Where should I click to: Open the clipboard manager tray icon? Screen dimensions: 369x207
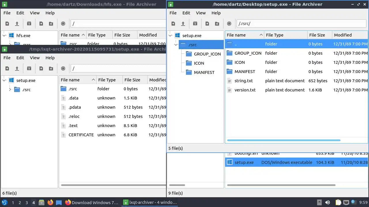click(x=338, y=202)
